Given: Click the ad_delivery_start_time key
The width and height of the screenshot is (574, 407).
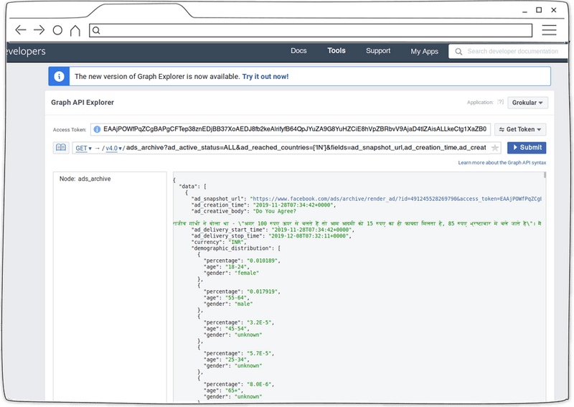Looking at the screenshot, I should click(x=228, y=230).
